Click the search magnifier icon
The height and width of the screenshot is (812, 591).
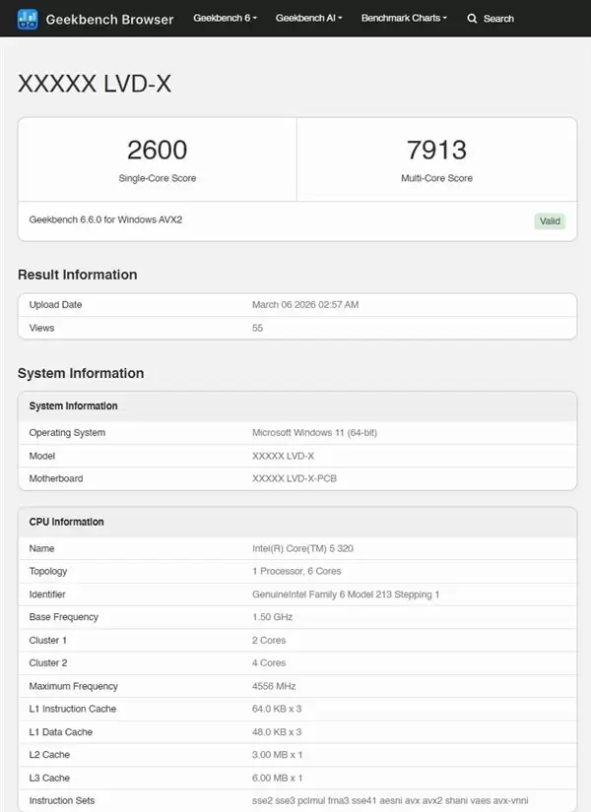pyautogui.click(x=472, y=18)
